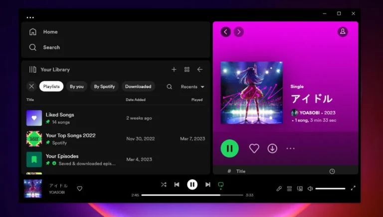Select the Downloaded filter chip
This screenshot has height=217, width=383.
(x=138, y=86)
